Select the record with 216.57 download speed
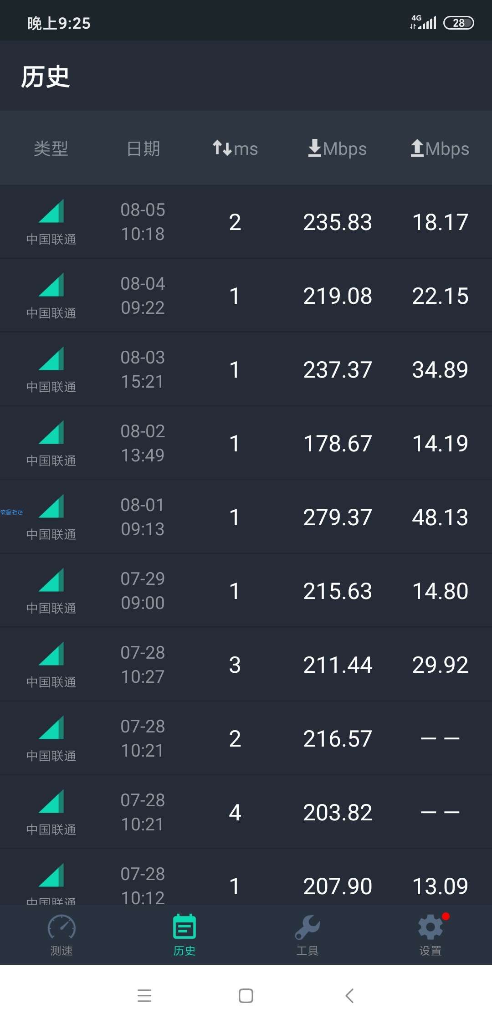This screenshot has height=1024, width=492. 246,738
